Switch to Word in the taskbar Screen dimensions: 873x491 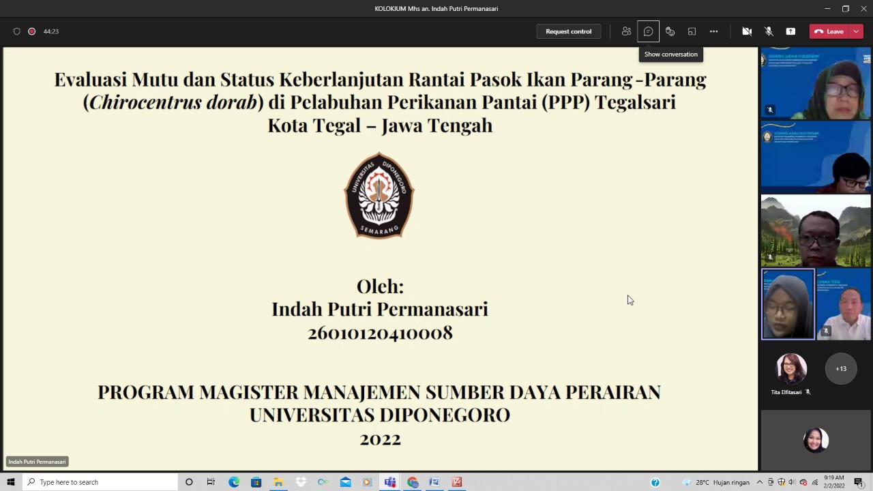click(434, 482)
